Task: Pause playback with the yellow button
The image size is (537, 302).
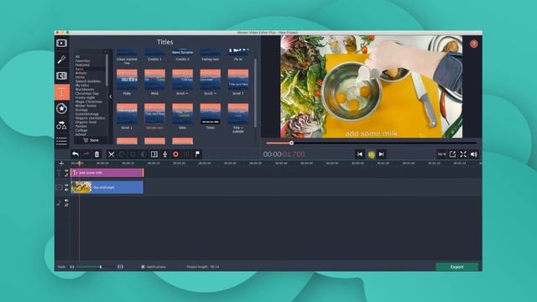Action: click(x=371, y=154)
